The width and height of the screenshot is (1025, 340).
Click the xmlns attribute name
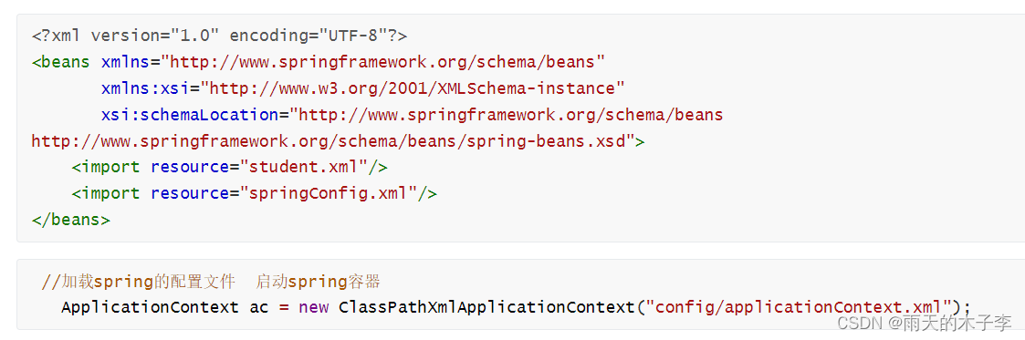point(126,62)
